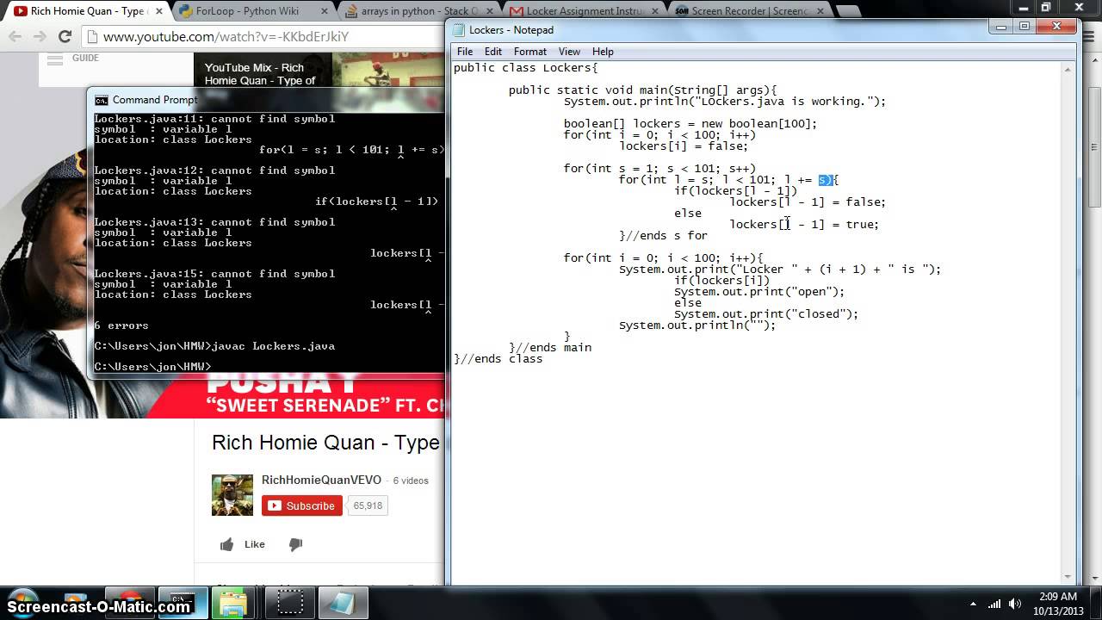Open Notepad Help menu
1102x620 pixels.
[603, 52]
